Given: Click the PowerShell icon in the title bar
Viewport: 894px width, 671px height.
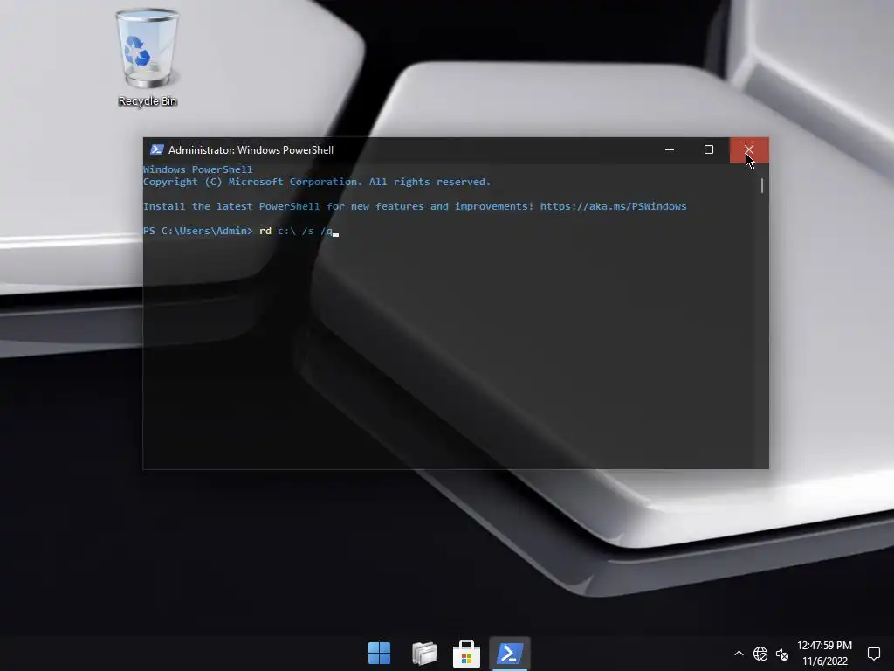Looking at the screenshot, I should 157,150.
